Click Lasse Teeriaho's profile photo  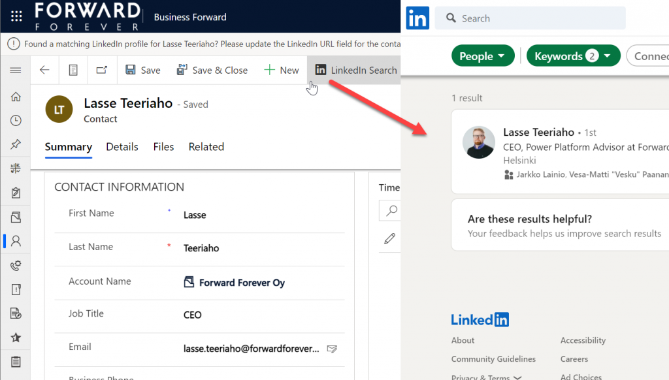[x=479, y=142]
